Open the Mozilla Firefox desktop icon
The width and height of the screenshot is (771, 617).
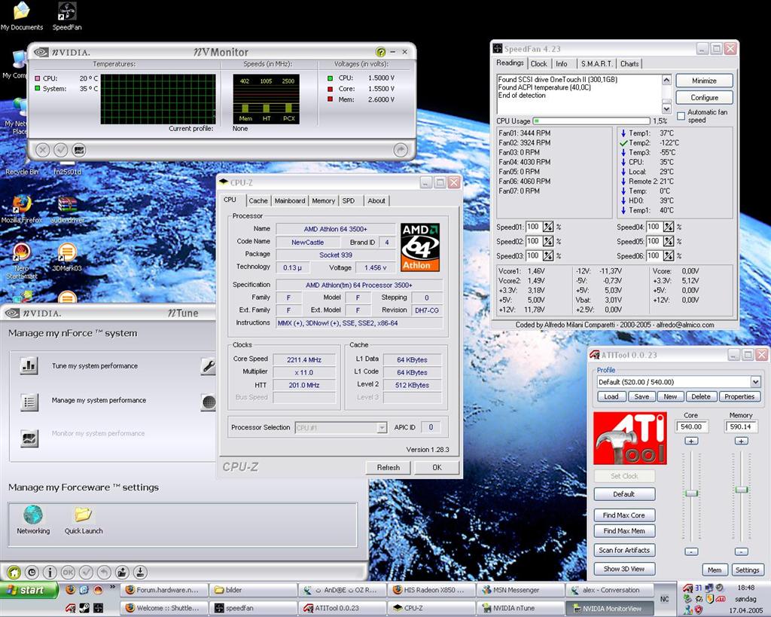click(x=22, y=205)
